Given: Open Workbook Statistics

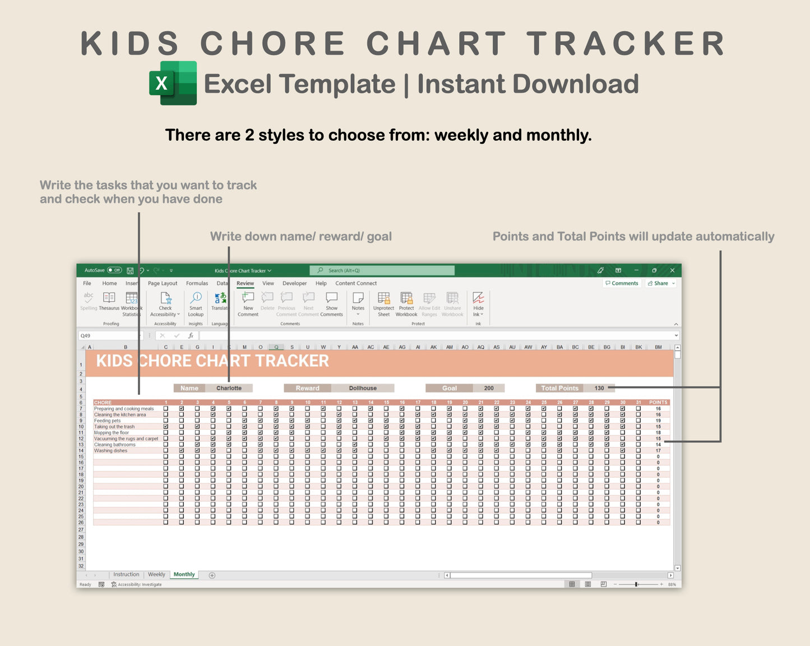Looking at the screenshot, I should click(x=131, y=303).
